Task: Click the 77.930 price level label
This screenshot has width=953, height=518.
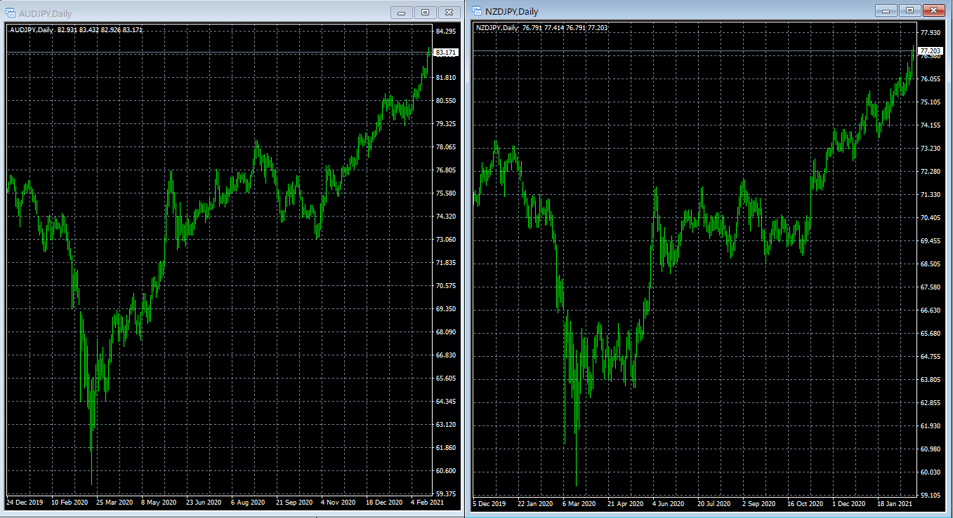Action: 930,33
